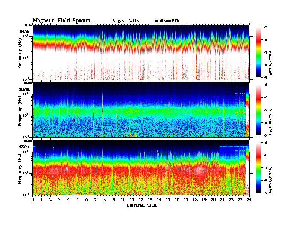297x229 pixels.
Task: Select the date text "Aug 8, 2018"
Action: pos(125,21)
